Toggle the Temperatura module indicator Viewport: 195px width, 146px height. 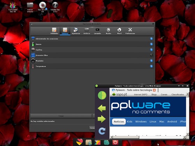coord(151,66)
